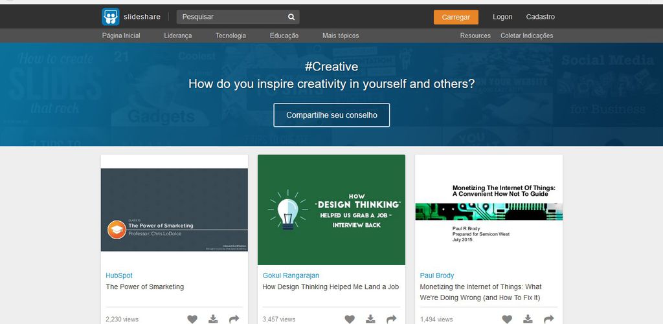Click the Monetizing Internet Of Things thumbnail
Viewport: 663px width, 324px height.
(489, 210)
